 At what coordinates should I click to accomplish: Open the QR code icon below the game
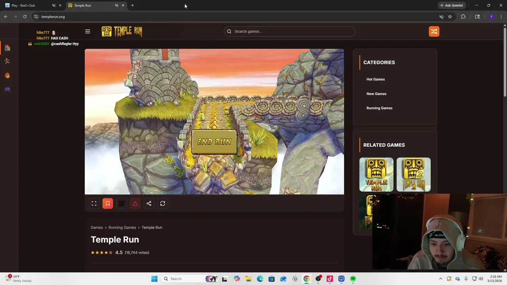[122, 203]
